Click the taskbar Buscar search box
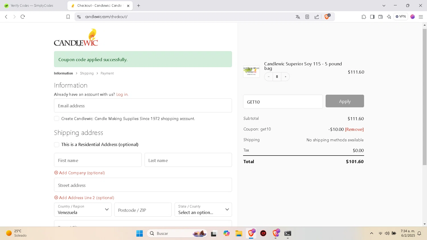This screenshot has width=427, height=240. pos(176,233)
